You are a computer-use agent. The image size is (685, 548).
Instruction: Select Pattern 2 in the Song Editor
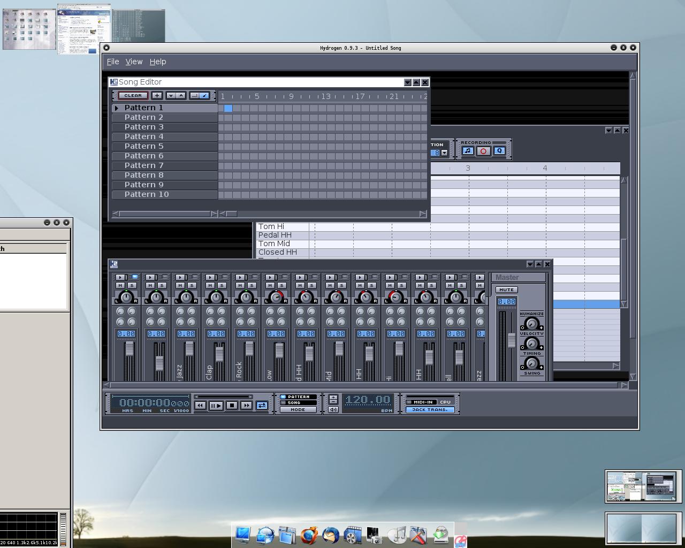coord(164,117)
